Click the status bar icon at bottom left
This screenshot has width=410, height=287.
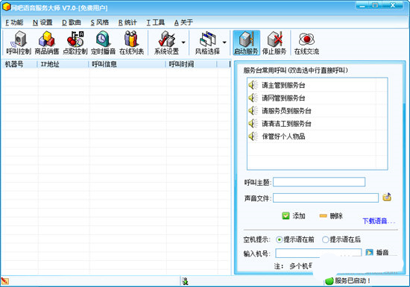(x=5, y=281)
